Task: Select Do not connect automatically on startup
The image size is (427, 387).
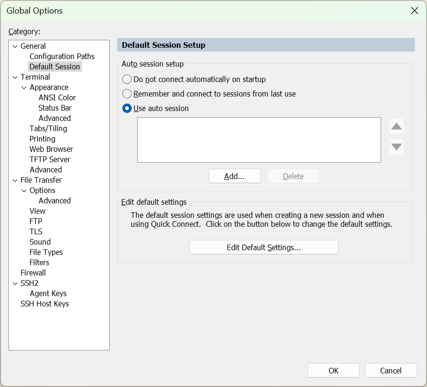Action: point(127,79)
